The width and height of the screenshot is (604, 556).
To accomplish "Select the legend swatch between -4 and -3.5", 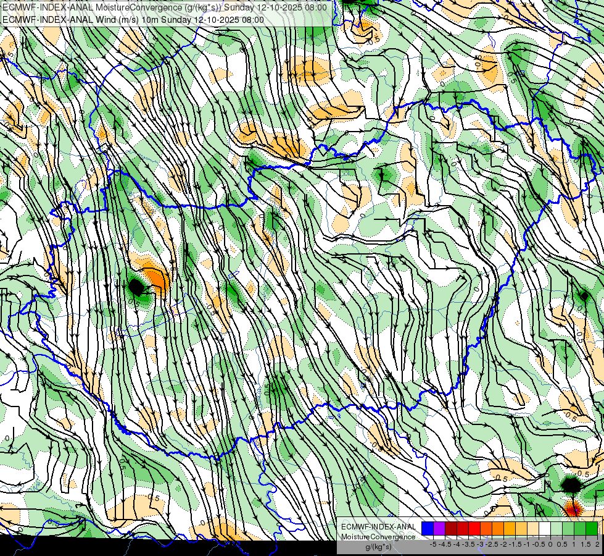I will pyautogui.click(x=463, y=528).
